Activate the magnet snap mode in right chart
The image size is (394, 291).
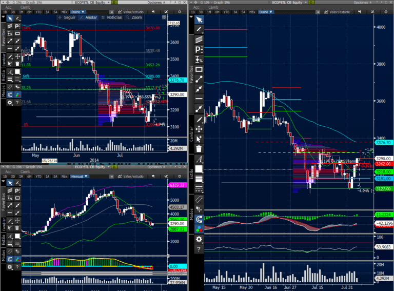click(x=199, y=219)
